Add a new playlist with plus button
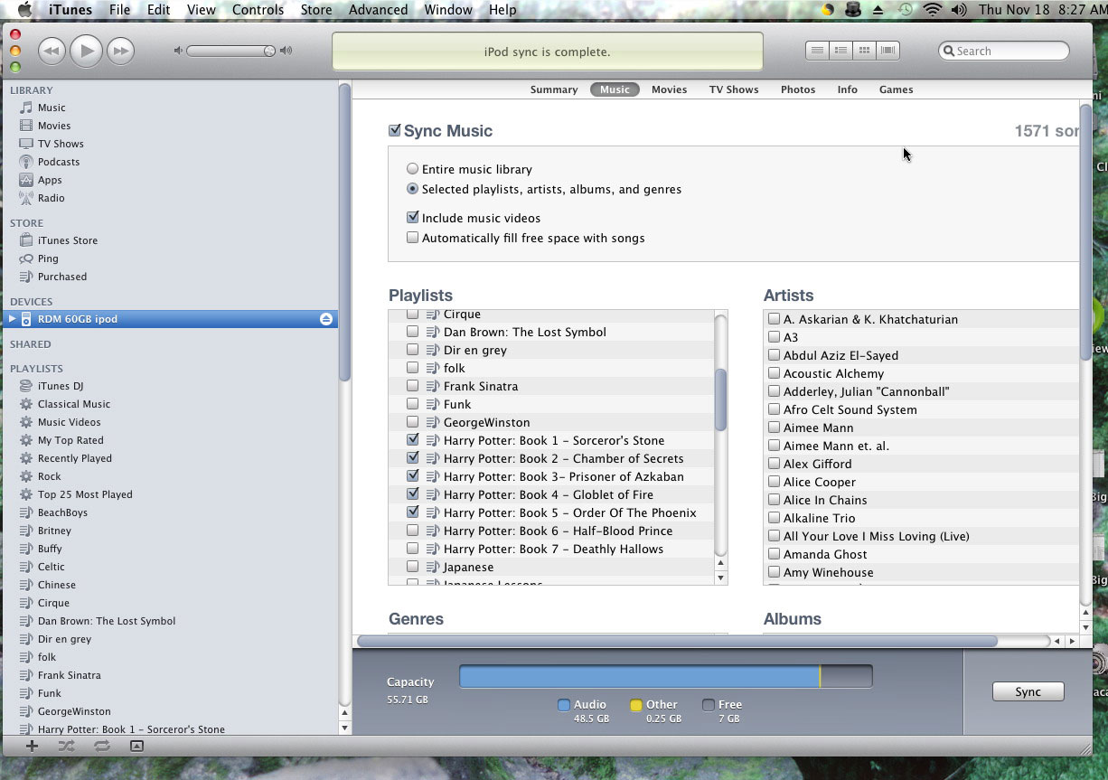 [32, 746]
